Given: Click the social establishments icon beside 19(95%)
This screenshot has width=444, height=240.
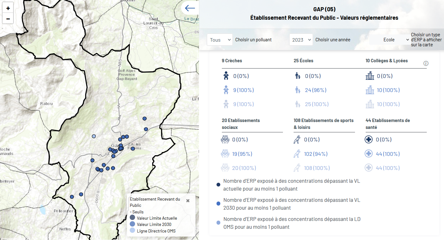Looking at the screenshot, I should click(225, 154).
